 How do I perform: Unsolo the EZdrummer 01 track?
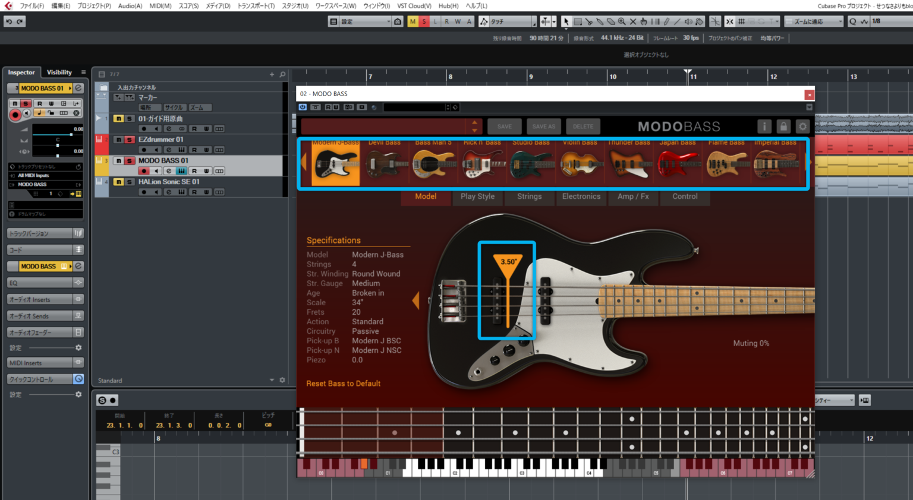click(x=130, y=140)
